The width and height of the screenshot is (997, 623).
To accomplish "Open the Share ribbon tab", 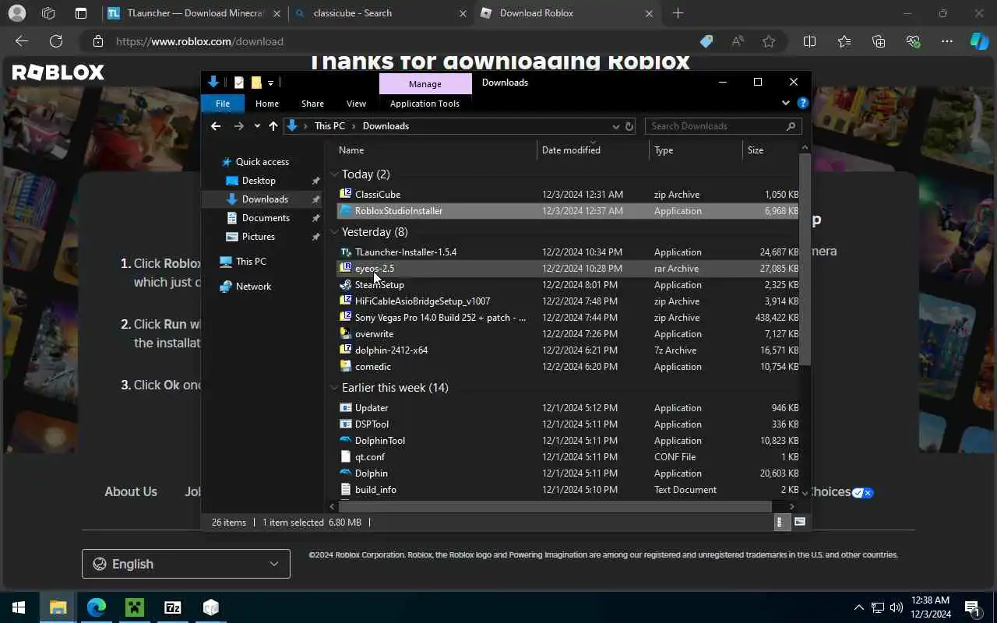I will [312, 104].
